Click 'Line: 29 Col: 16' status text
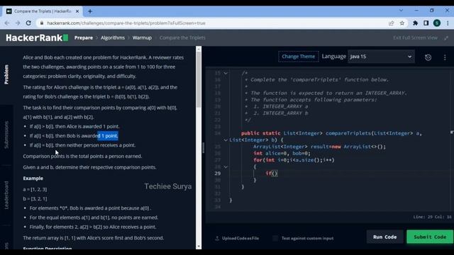454x255 pixels. [432, 217]
